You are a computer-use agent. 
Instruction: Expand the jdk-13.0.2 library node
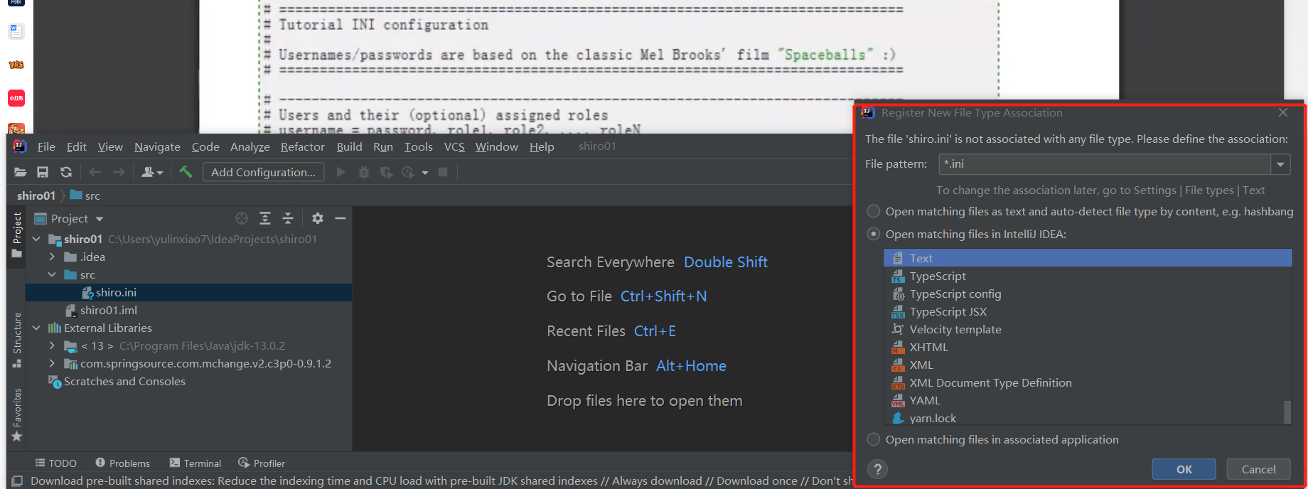coord(52,345)
